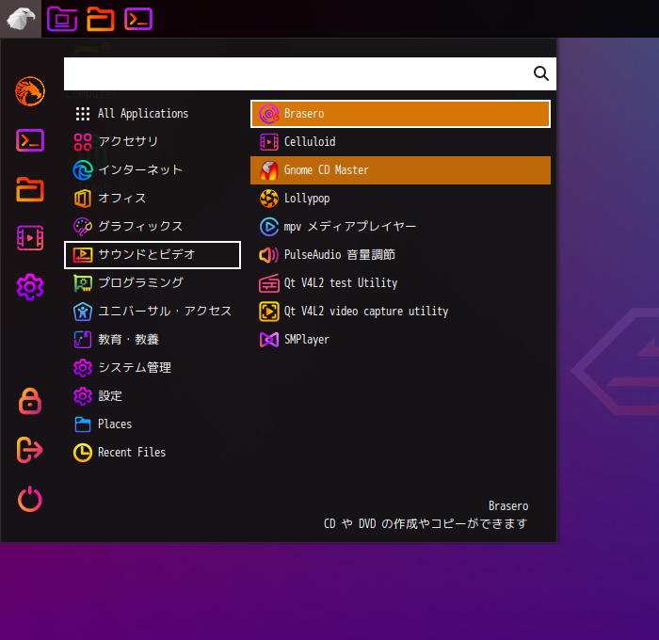This screenshot has height=640, width=659.
Task: Launch Lollypop music player
Action: pyautogui.click(x=400, y=199)
